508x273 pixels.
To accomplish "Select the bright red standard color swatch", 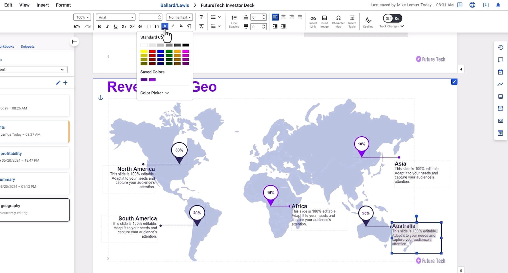I will click(x=152, y=52).
